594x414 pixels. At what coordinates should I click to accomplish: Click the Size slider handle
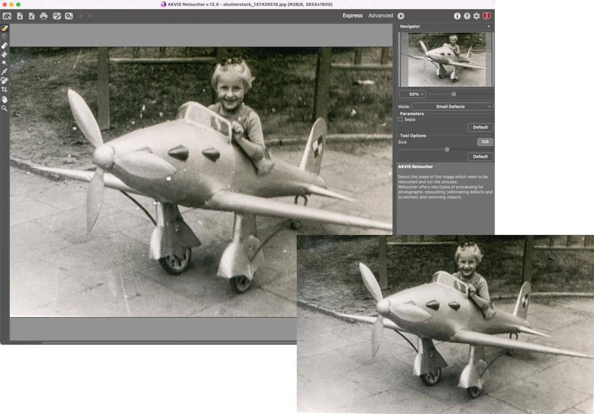447,149
